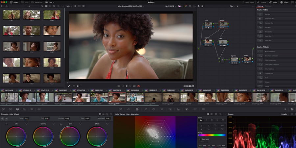This screenshot has height=148, width=296.
Task: Switch gallery to grid view icon
Action: tap(46, 6)
